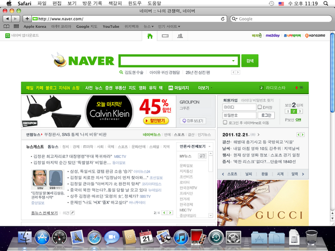Open Google search engine dropdown magnifier
Image resolution: width=335 pixels, height=251 pixels.
234,19
